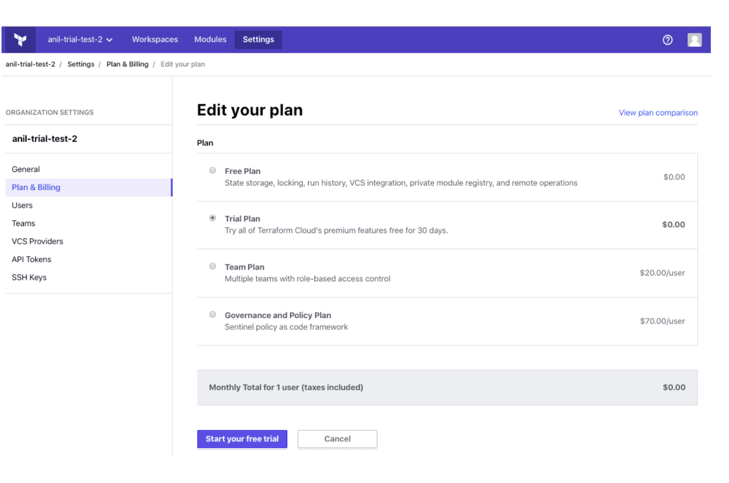Open API Tokens sidebar item
Image resolution: width=729 pixels, height=483 pixels.
[x=31, y=259]
